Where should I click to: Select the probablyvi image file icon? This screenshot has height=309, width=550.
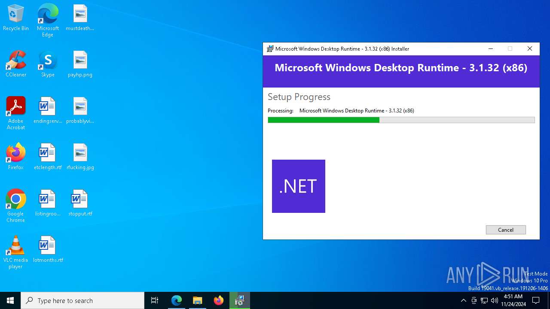click(80, 110)
